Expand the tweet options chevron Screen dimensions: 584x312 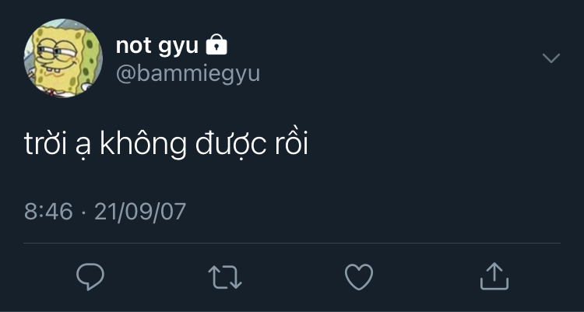point(551,58)
